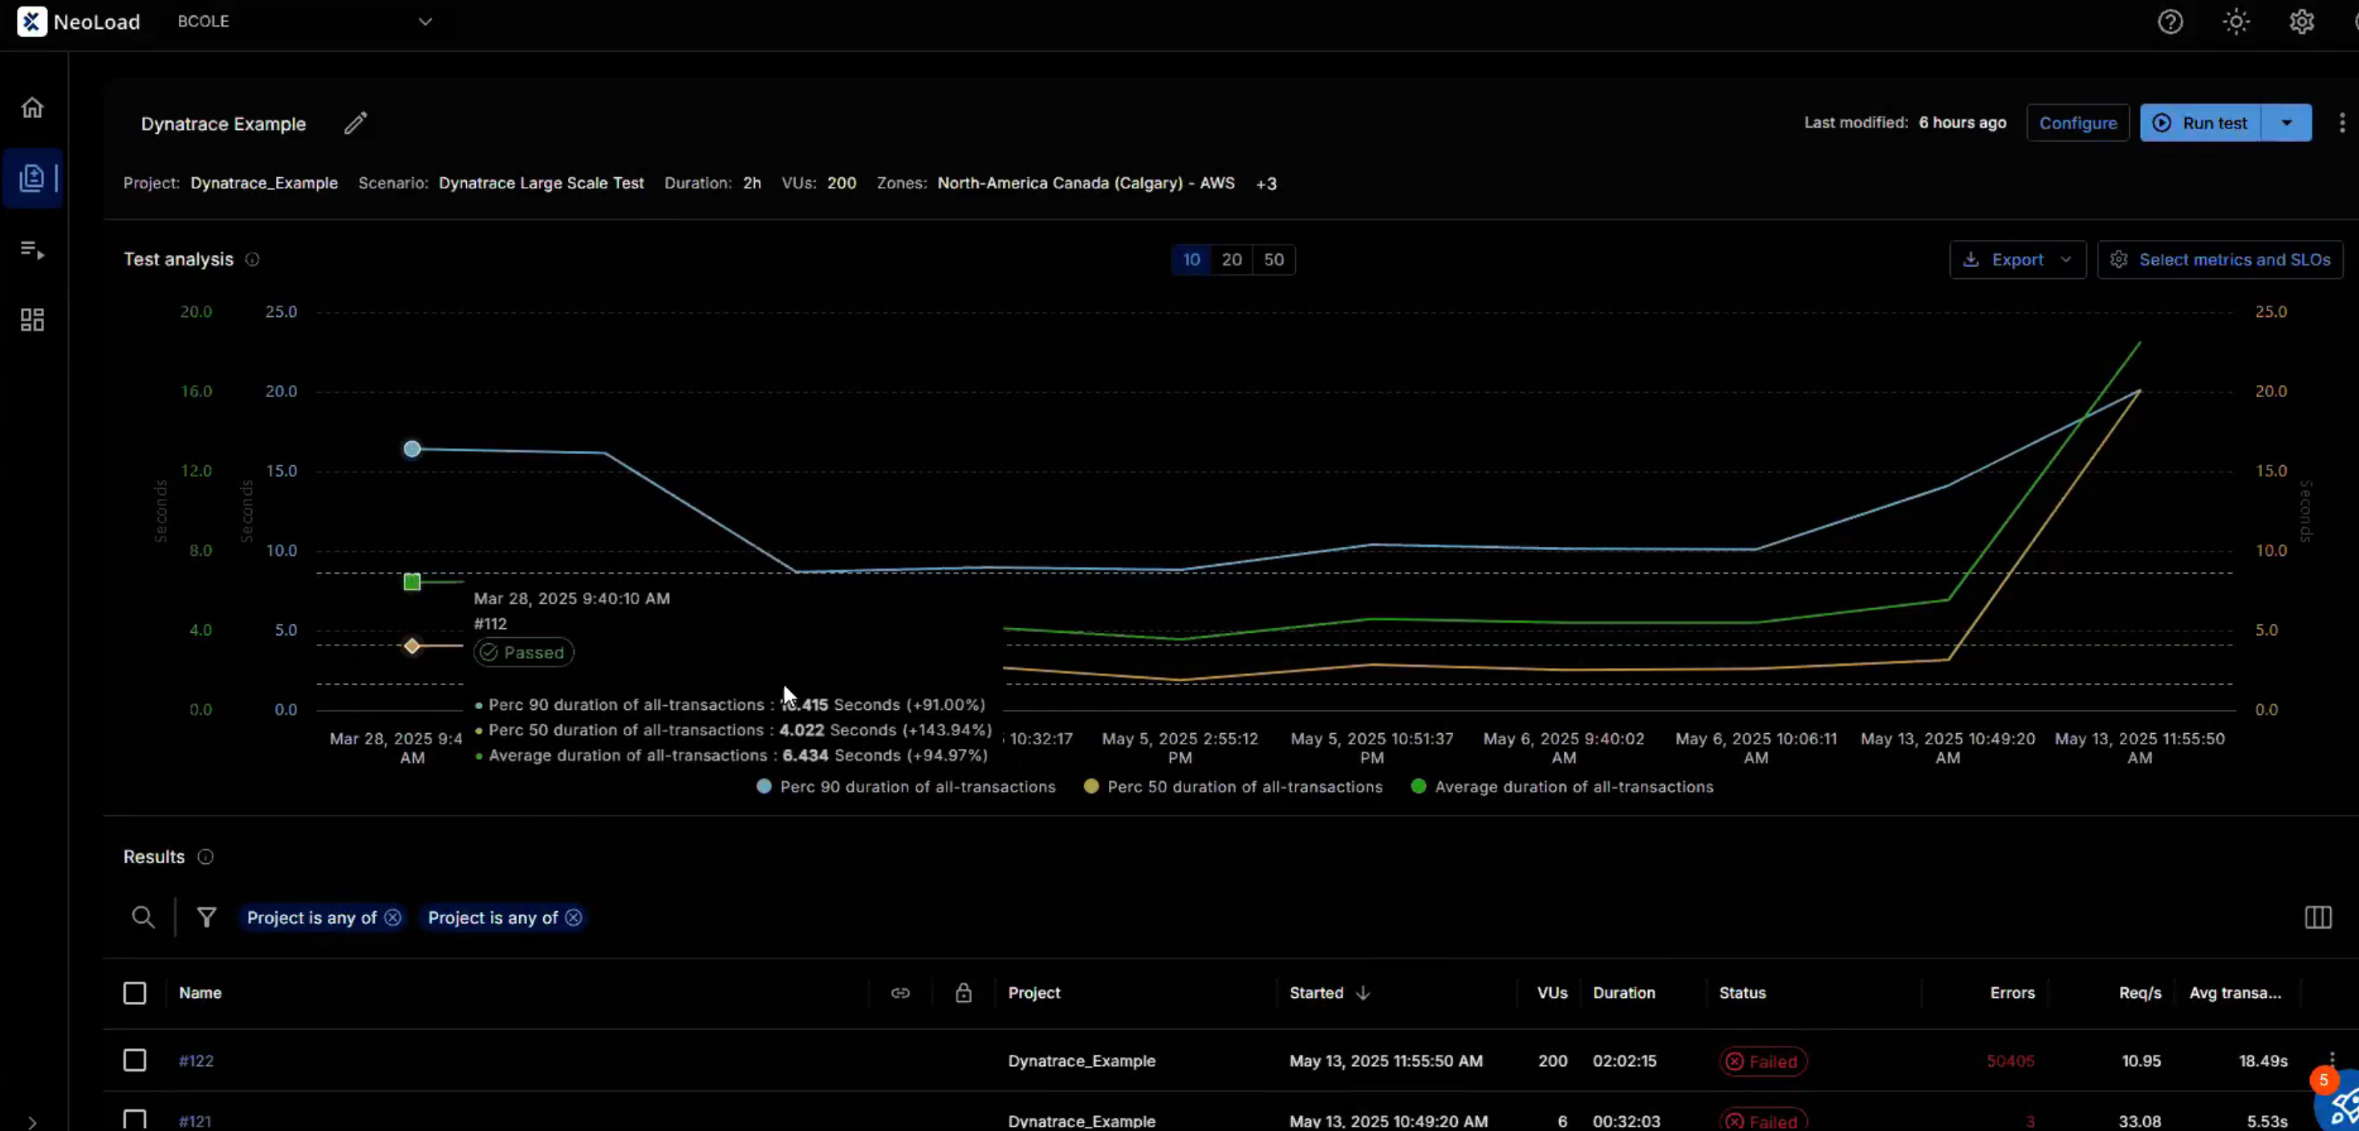
Task: Sort by the Errors column header
Action: [2012, 994]
